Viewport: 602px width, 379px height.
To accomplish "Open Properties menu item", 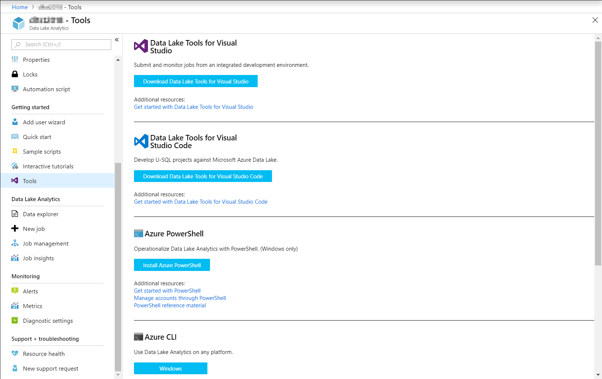I will pyautogui.click(x=58, y=60).
